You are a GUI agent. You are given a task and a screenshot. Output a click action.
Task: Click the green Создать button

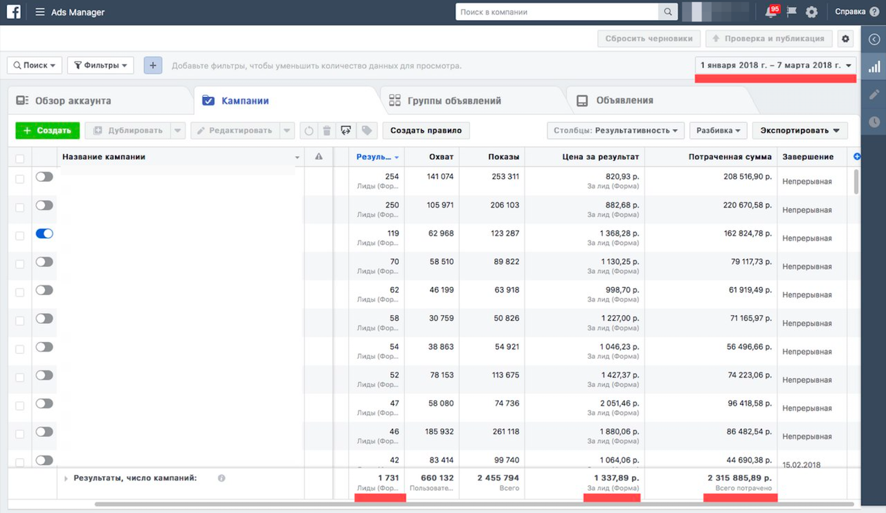pos(47,130)
